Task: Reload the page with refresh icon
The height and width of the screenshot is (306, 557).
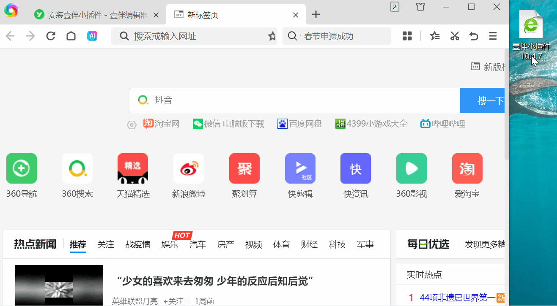Action: (51, 36)
